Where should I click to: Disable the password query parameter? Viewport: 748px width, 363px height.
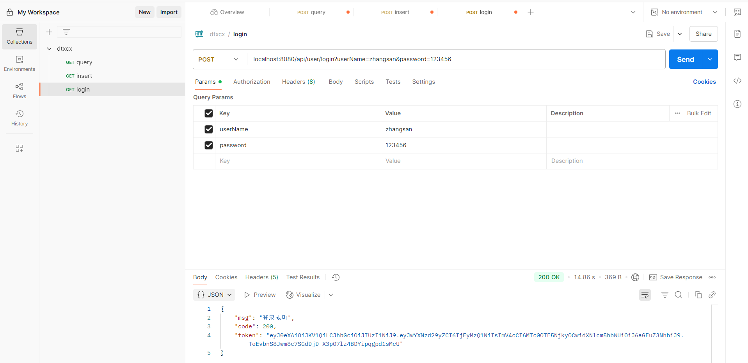point(209,145)
